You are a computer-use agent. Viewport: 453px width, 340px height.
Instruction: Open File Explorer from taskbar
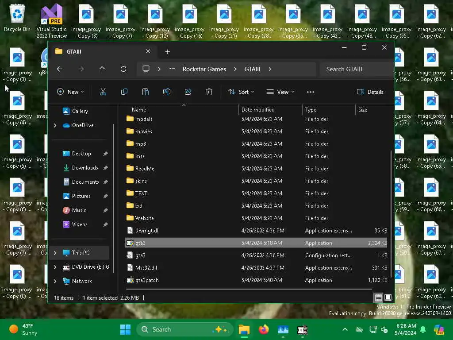point(244,329)
